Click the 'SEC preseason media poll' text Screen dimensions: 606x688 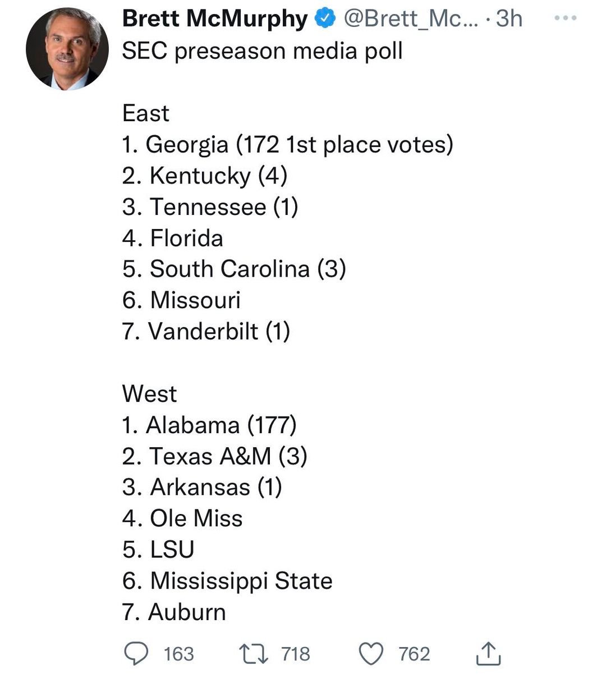(x=263, y=51)
